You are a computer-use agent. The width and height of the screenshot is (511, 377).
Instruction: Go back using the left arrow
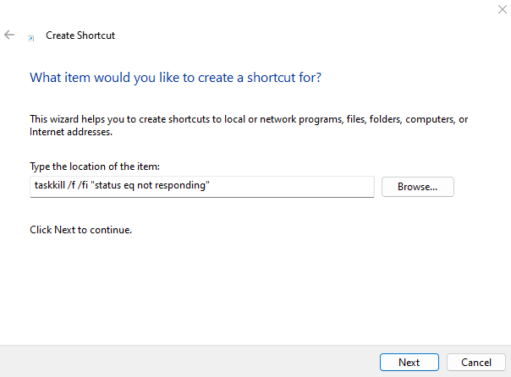click(x=9, y=35)
